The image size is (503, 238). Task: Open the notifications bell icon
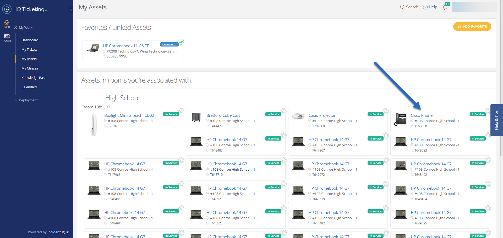(x=445, y=7)
